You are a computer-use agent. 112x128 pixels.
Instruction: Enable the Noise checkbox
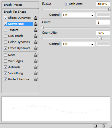pos(5,55)
